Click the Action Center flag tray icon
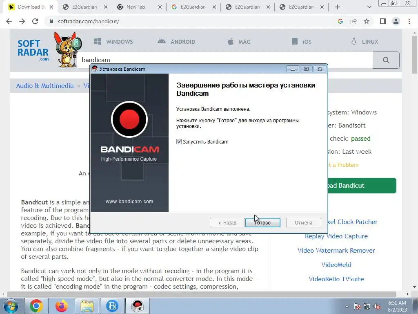Image resolution: width=418 pixels, height=314 pixels. (x=357, y=306)
